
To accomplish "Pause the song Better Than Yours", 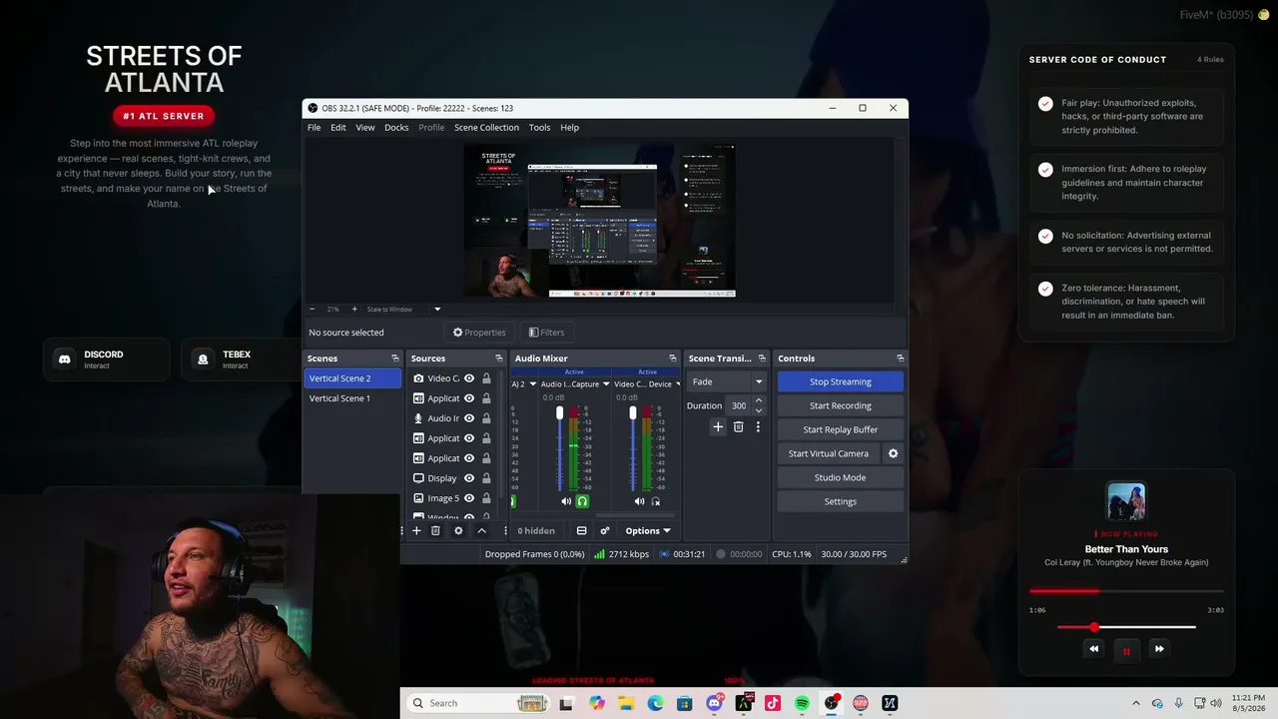I will [x=1126, y=650].
